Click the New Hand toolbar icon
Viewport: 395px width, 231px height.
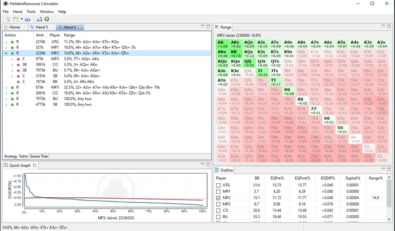pos(16,19)
